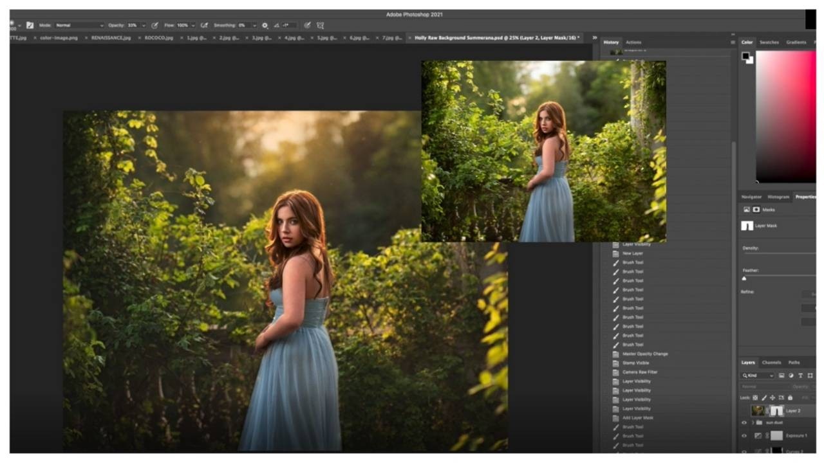Screen dimensions: 824x463
Task: Lock all layer attributes padlock icon
Action: (x=790, y=397)
